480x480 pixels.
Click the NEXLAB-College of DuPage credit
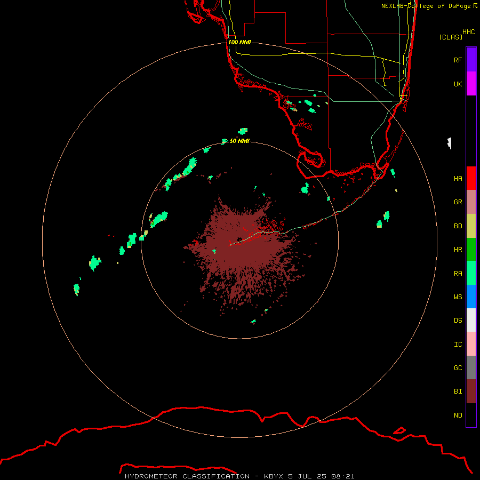point(426,6)
